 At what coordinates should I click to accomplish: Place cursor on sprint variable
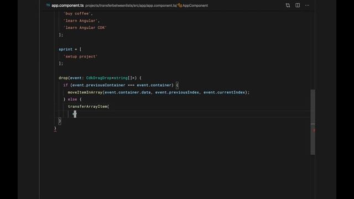click(x=65, y=49)
